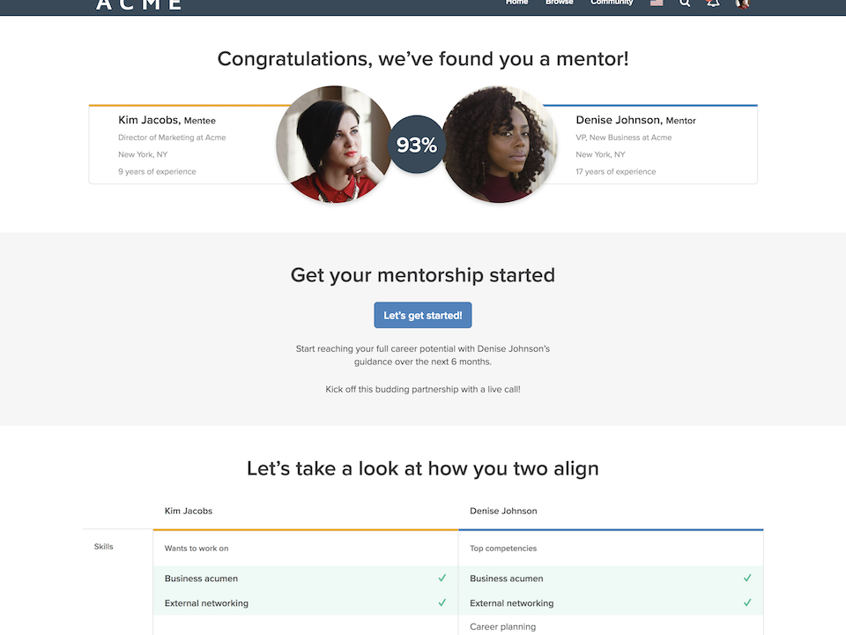Open search with the magnifier icon
Viewport: 846px width, 635px height.
[x=685, y=4]
